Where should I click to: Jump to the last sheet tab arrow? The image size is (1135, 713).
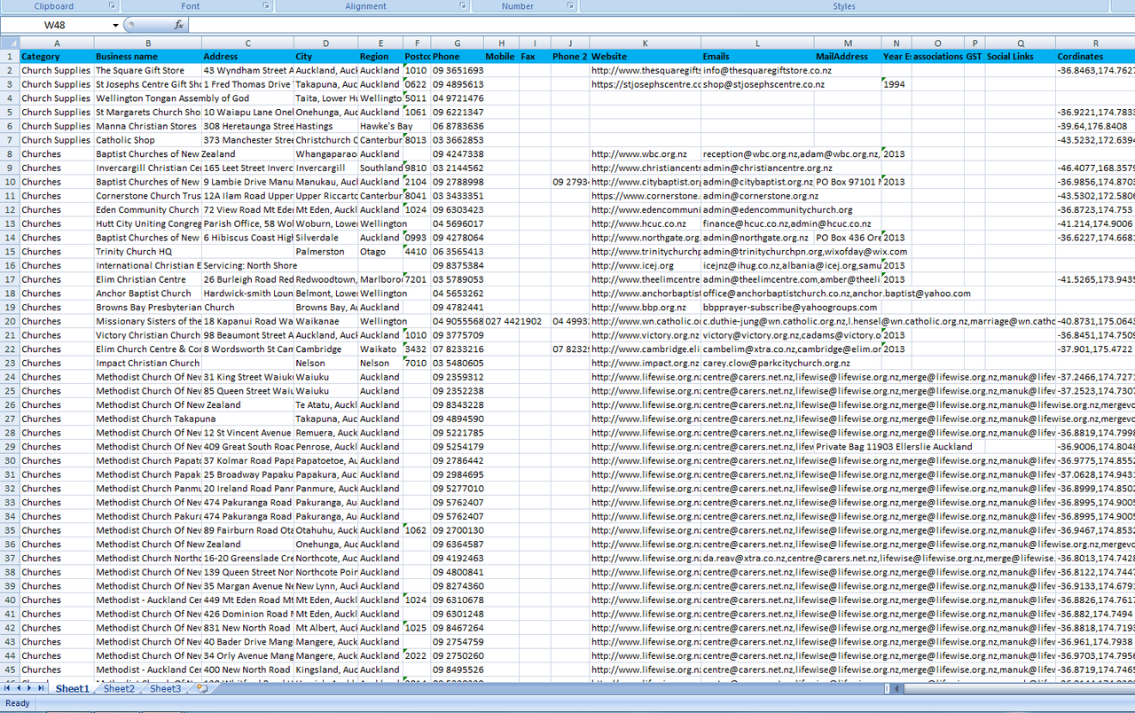[41, 689]
